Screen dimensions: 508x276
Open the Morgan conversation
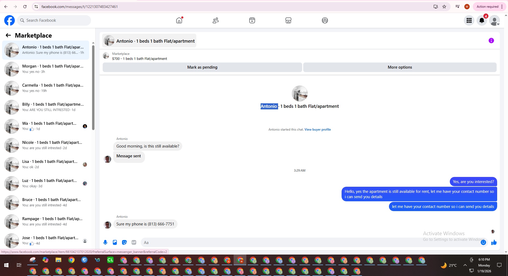point(46,69)
